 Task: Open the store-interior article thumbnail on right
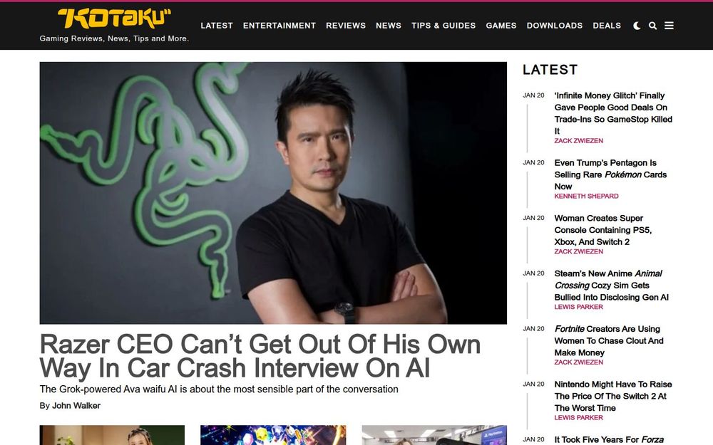pyautogui.click(x=434, y=435)
